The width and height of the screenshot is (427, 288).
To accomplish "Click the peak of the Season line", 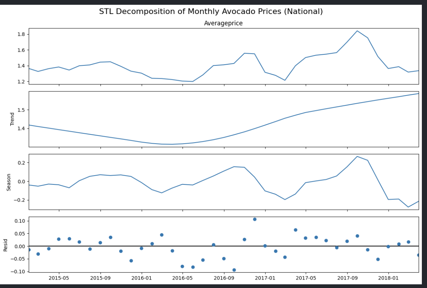I will pos(357,156).
